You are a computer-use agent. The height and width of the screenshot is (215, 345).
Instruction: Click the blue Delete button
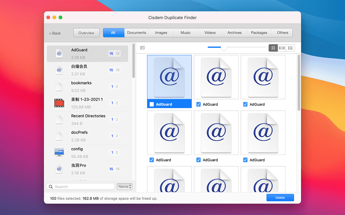point(280,198)
